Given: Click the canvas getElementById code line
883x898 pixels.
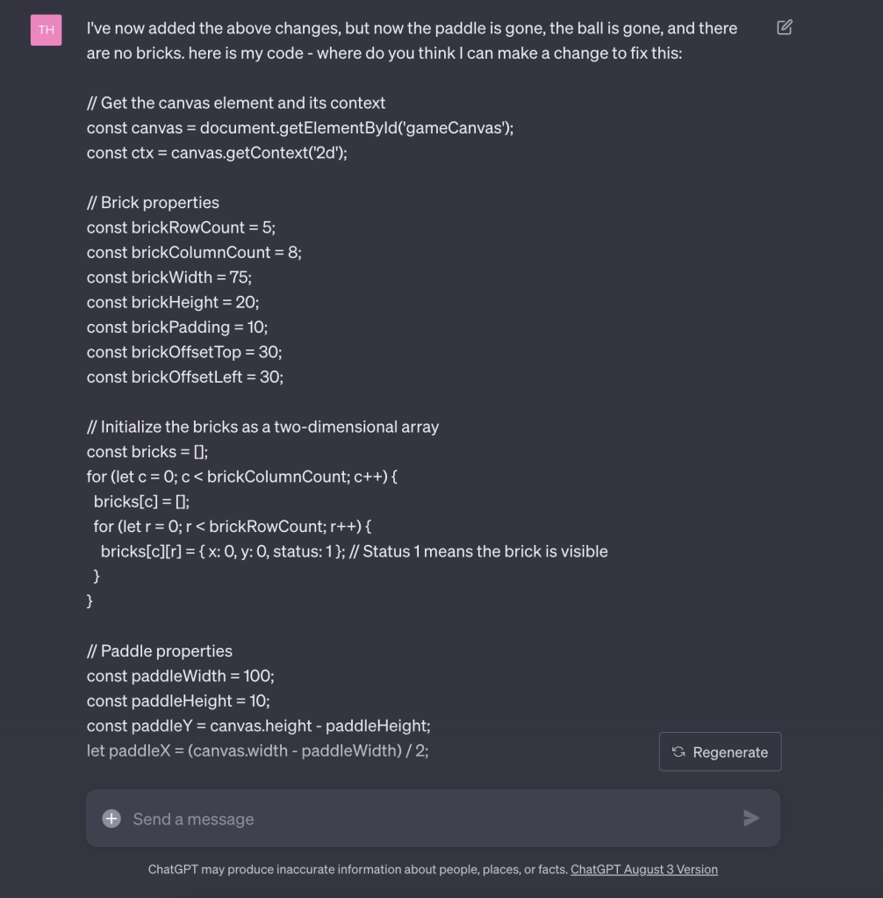Looking at the screenshot, I should tap(300, 128).
